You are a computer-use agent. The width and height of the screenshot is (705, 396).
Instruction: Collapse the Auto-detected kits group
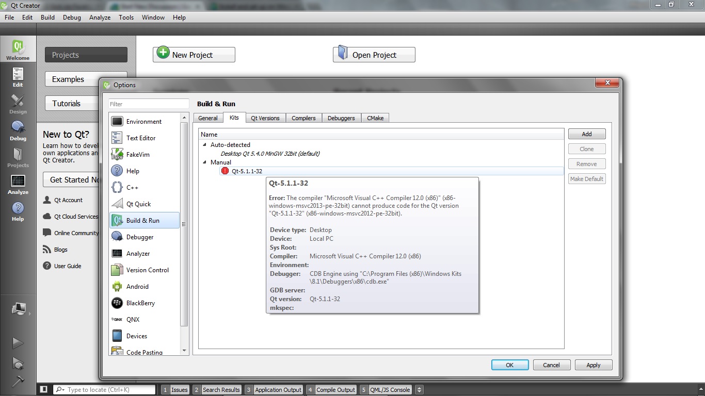[205, 145]
